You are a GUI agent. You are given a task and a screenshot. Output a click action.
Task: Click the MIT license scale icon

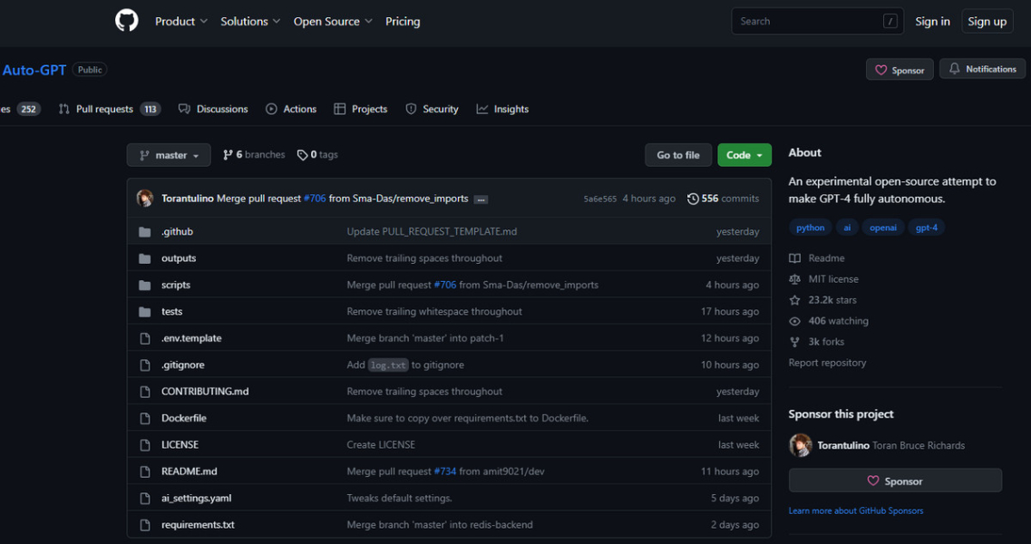[x=795, y=279]
